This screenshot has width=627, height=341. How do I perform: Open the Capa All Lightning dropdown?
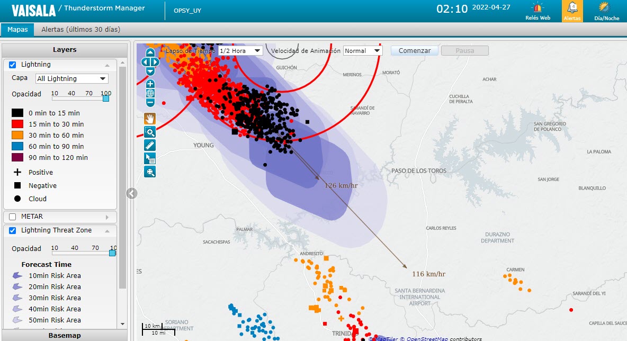coord(72,79)
